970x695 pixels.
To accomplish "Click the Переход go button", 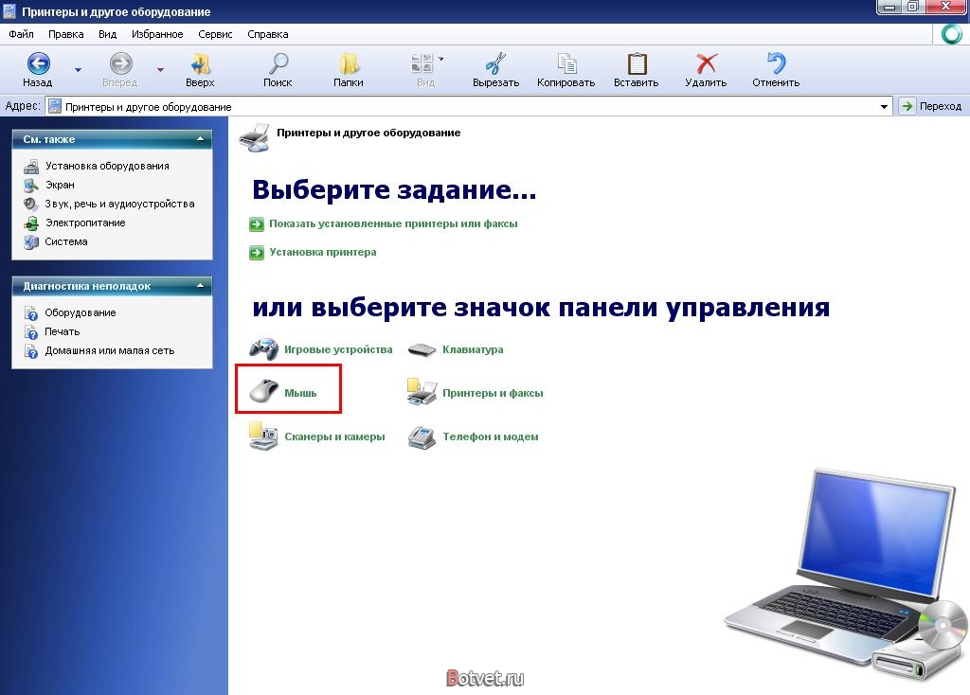I will [x=932, y=106].
